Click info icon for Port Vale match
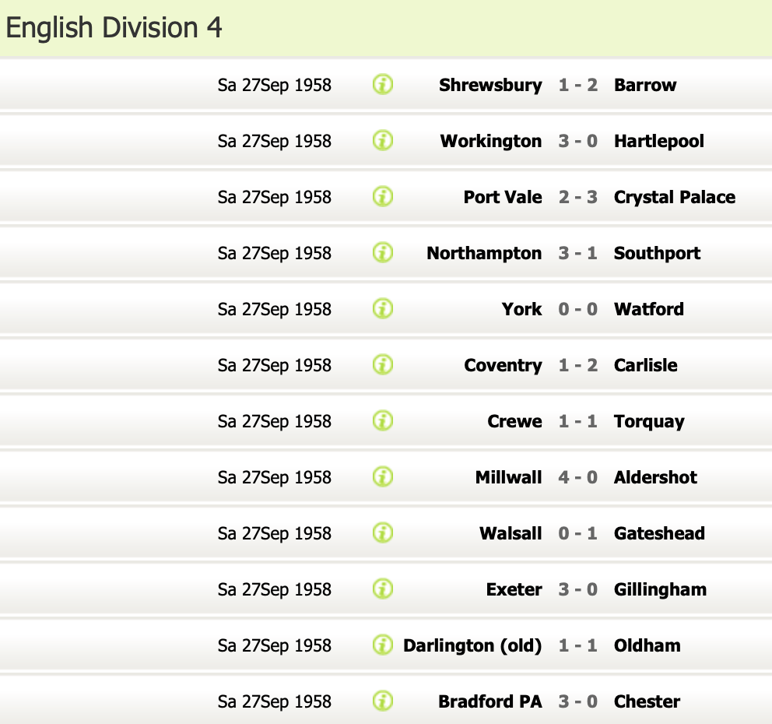 [382, 197]
